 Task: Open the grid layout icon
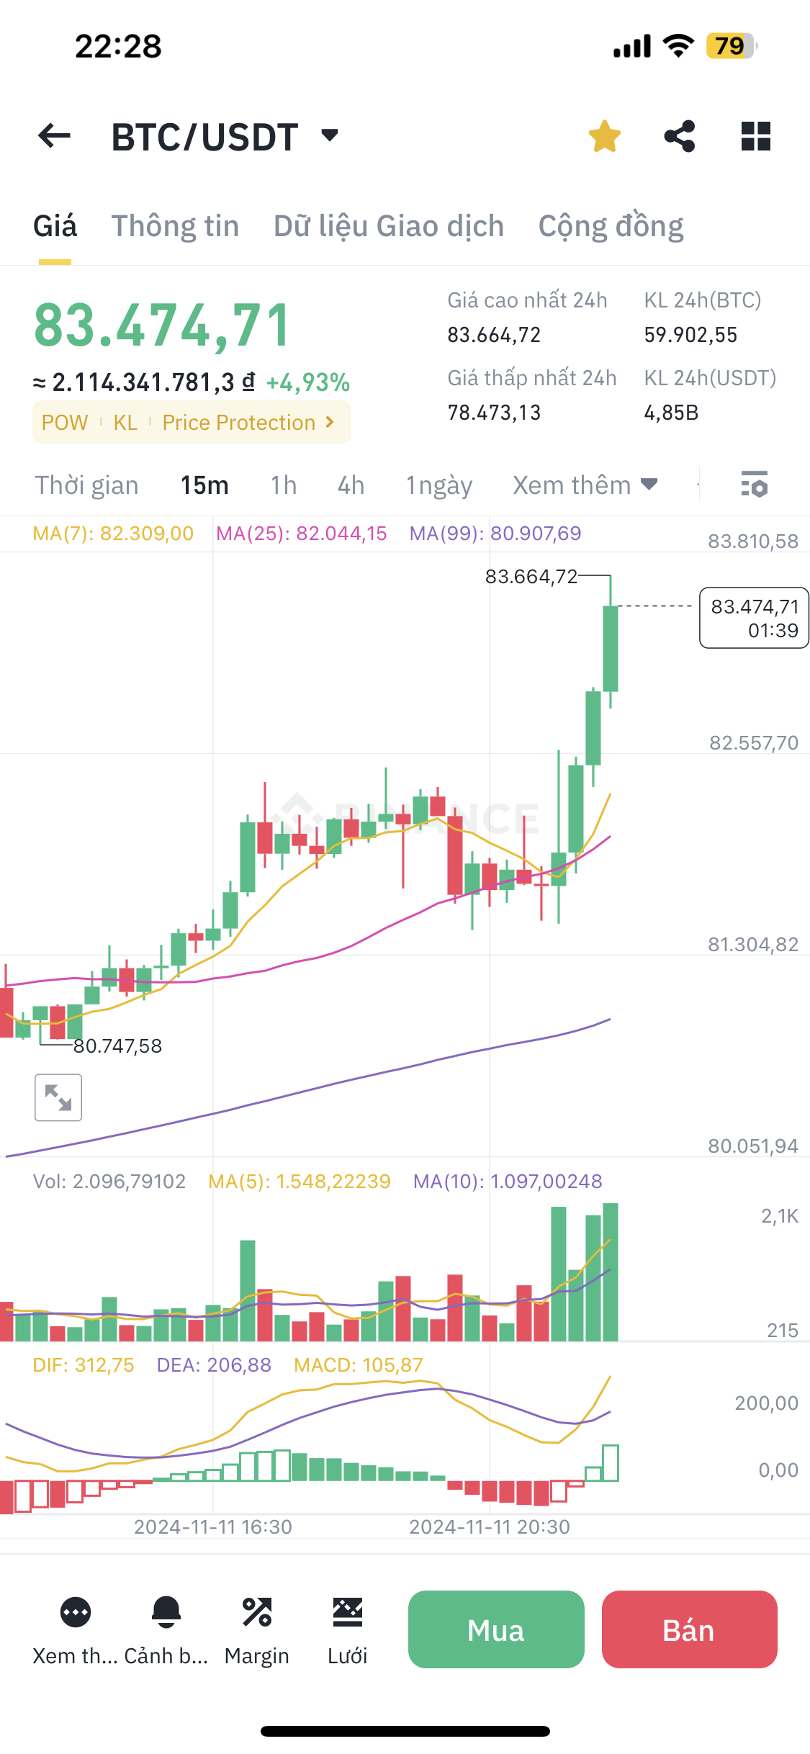[755, 136]
